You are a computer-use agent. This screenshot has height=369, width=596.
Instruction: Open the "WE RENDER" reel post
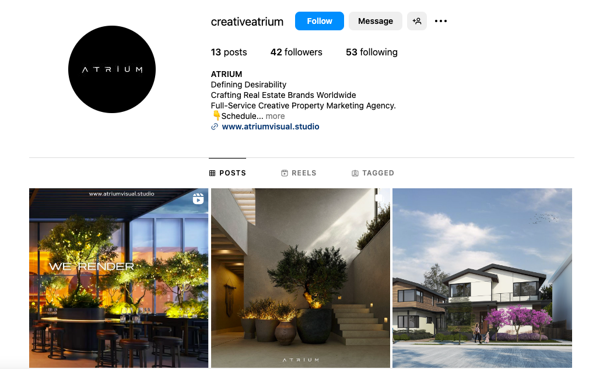pyautogui.click(x=118, y=278)
